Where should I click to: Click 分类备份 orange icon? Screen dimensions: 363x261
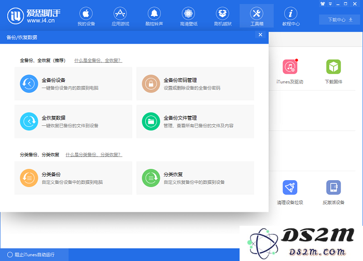[x=29, y=178]
